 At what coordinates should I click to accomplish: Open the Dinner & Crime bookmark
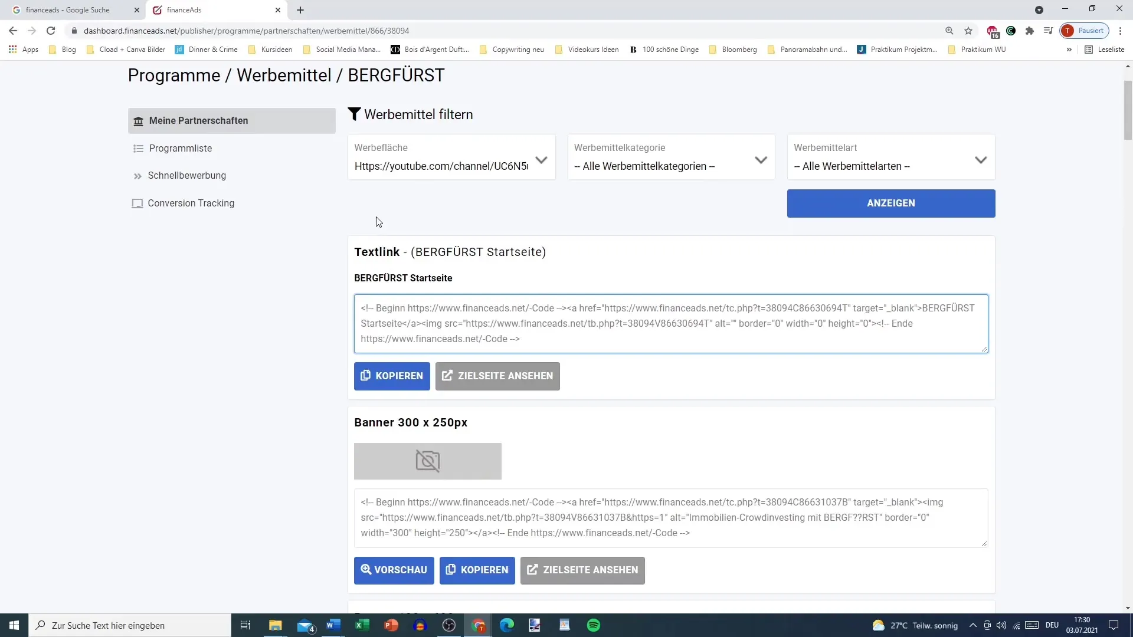pyautogui.click(x=207, y=50)
